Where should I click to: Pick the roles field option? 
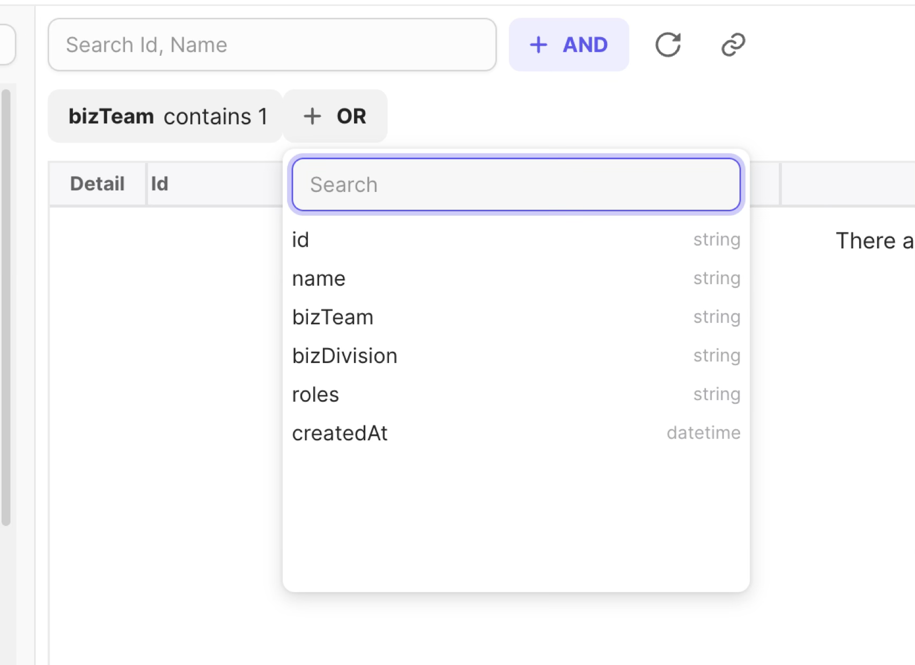[315, 394]
